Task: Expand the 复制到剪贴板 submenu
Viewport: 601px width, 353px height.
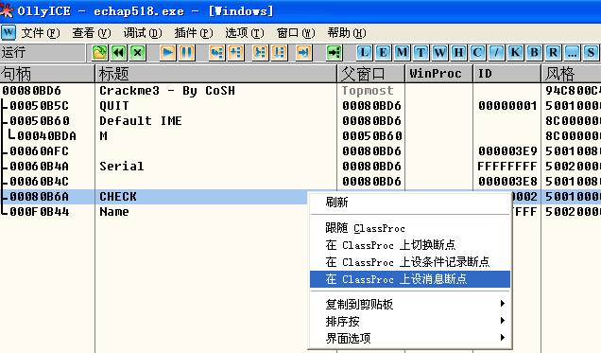Action: pyautogui.click(x=410, y=305)
